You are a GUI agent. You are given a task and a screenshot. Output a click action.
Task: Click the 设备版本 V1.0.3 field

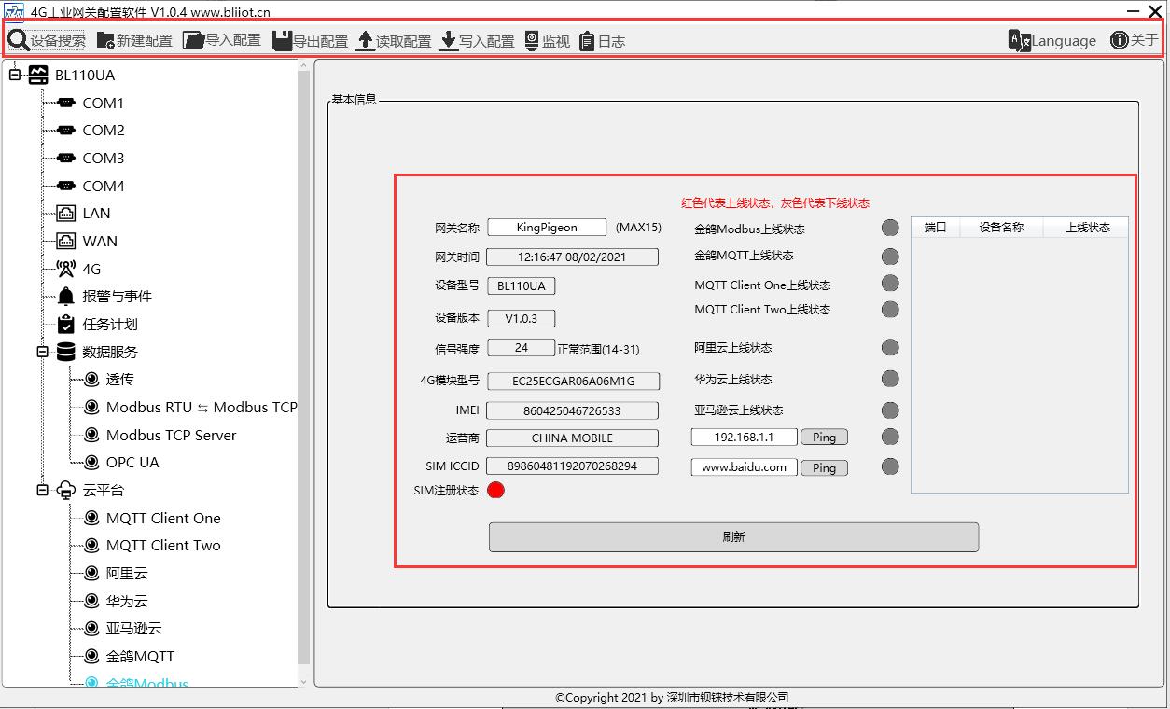[x=522, y=319]
